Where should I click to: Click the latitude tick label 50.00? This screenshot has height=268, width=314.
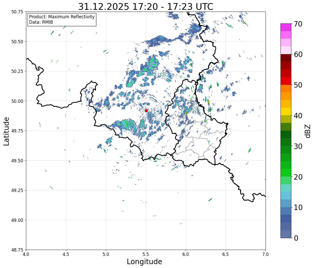click(x=17, y=101)
